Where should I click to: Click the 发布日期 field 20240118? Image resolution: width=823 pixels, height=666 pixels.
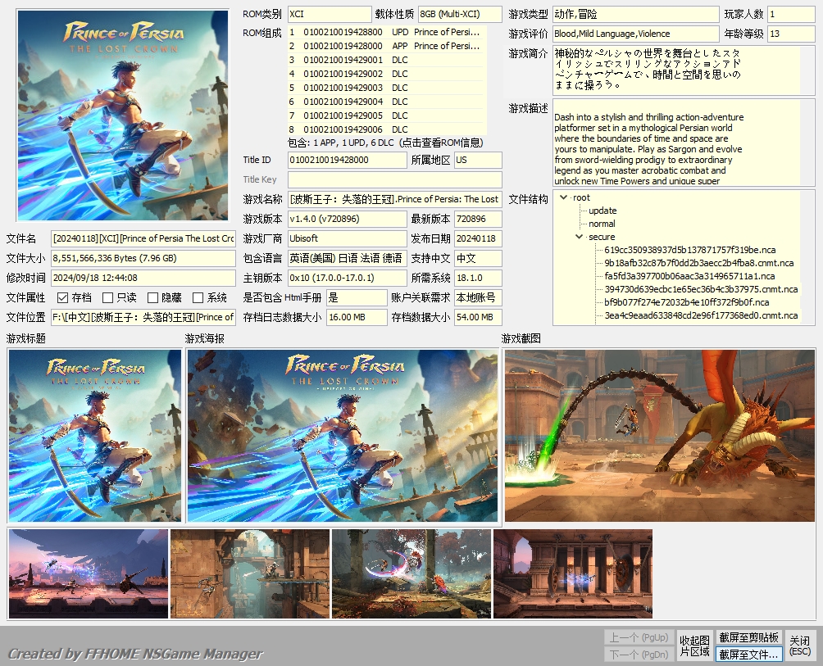(x=478, y=238)
